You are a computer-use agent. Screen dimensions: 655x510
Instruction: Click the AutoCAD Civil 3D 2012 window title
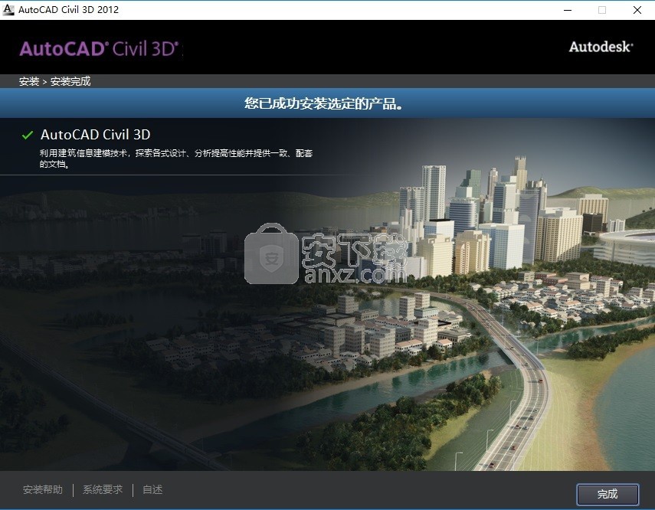(x=68, y=10)
